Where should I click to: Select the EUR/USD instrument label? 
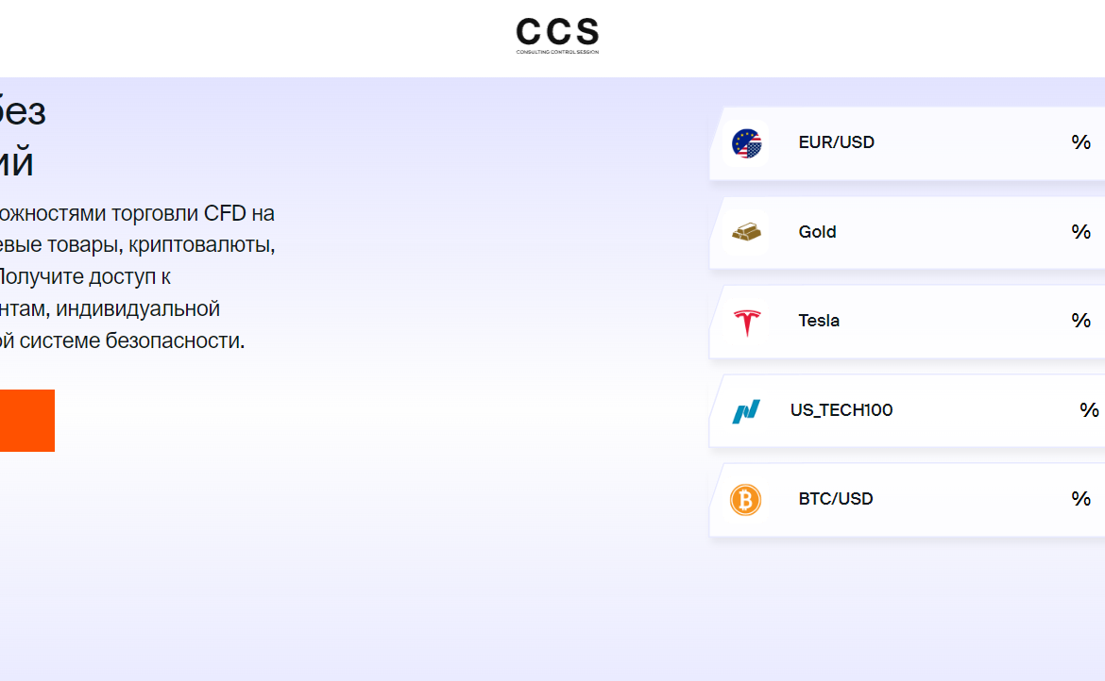(836, 142)
